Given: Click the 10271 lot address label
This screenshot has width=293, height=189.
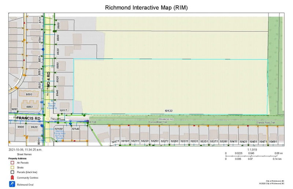Looking at the screenshot, I should [x=164, y=141].
